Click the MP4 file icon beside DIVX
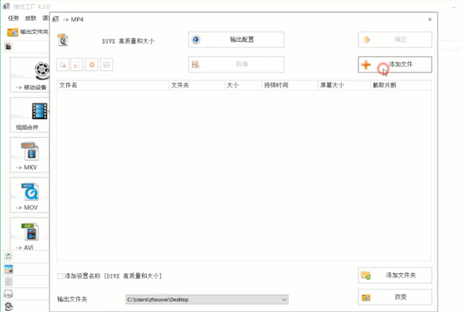 click(63, 40)
